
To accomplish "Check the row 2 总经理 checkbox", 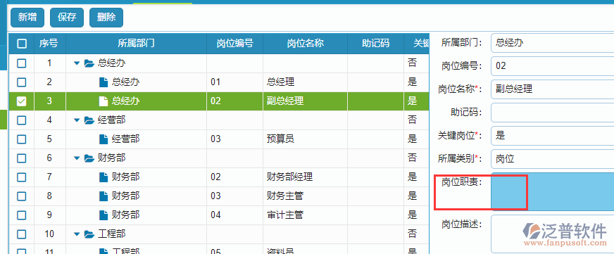I will 22,82.
